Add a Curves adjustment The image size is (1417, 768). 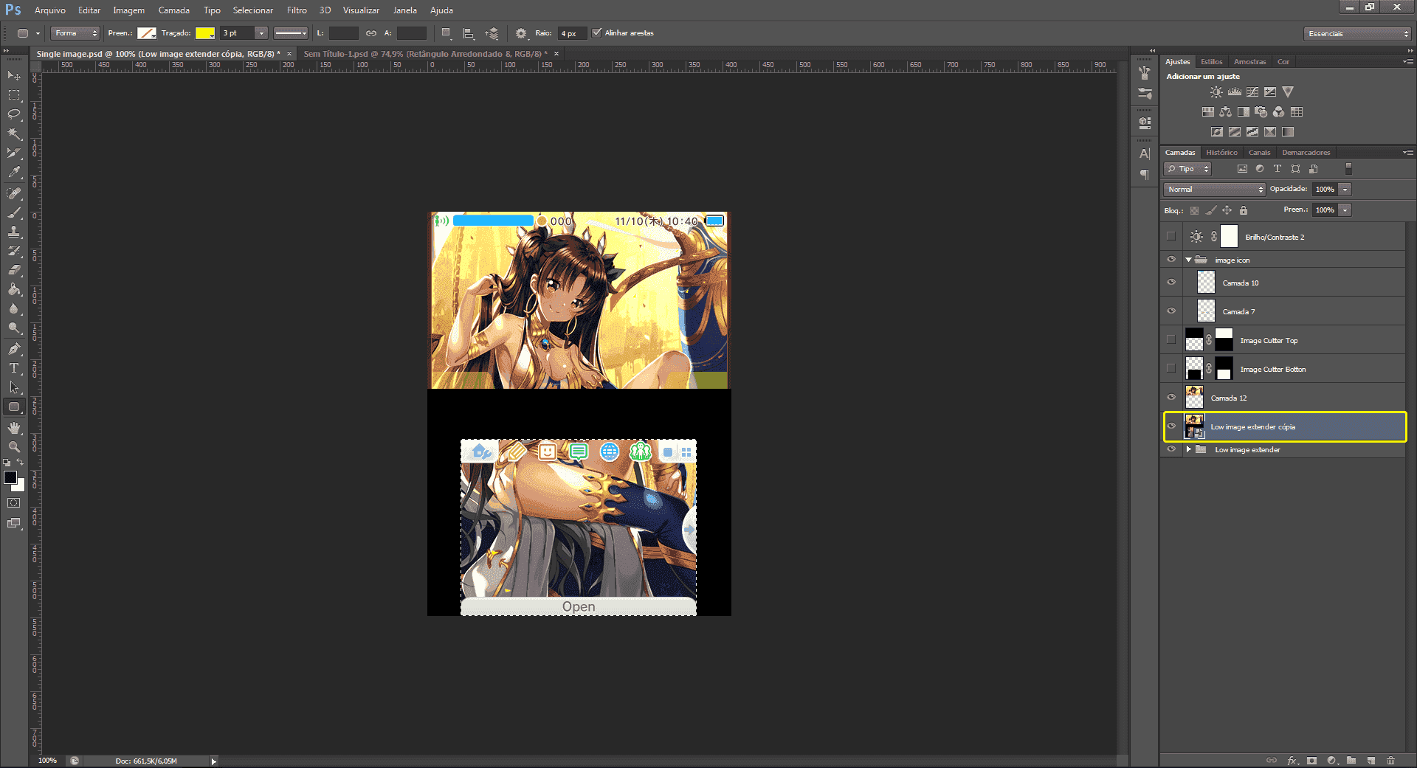pos(1252,92)
